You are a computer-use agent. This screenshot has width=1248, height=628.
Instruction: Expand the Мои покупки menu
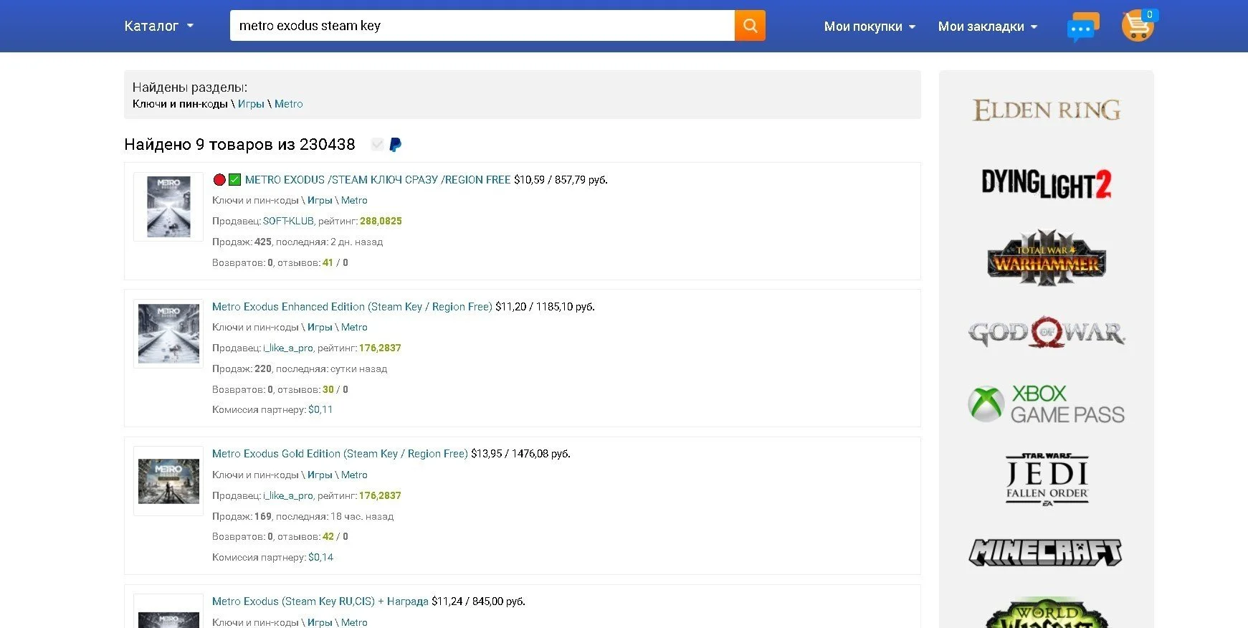click(870, 27)
